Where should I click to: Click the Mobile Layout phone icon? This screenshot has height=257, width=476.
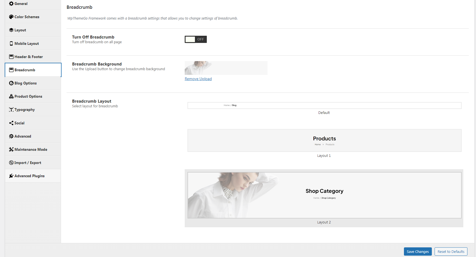(x=11, y=43)
